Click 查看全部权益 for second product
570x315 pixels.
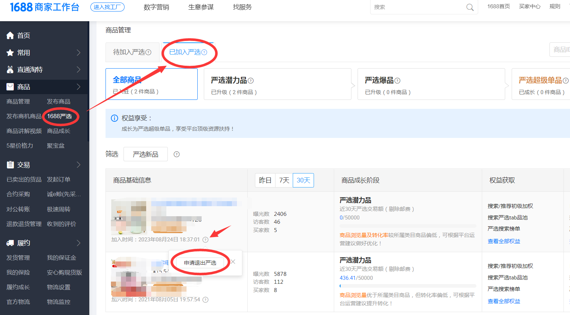click(504, 301)
